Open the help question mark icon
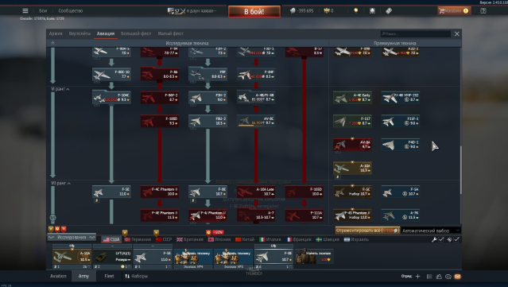Viewport: 508px width, 287px height. coord(483,10)
